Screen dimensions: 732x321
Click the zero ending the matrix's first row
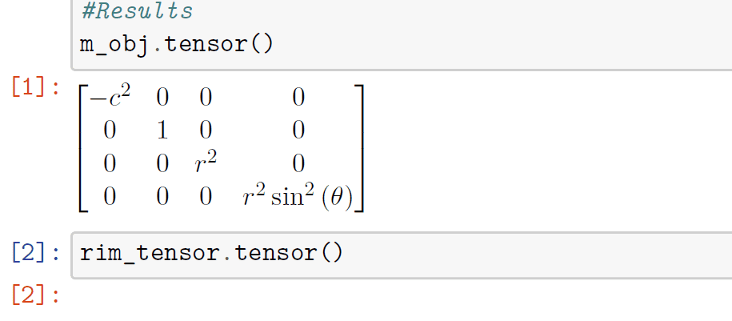click(x=298, y=98)
